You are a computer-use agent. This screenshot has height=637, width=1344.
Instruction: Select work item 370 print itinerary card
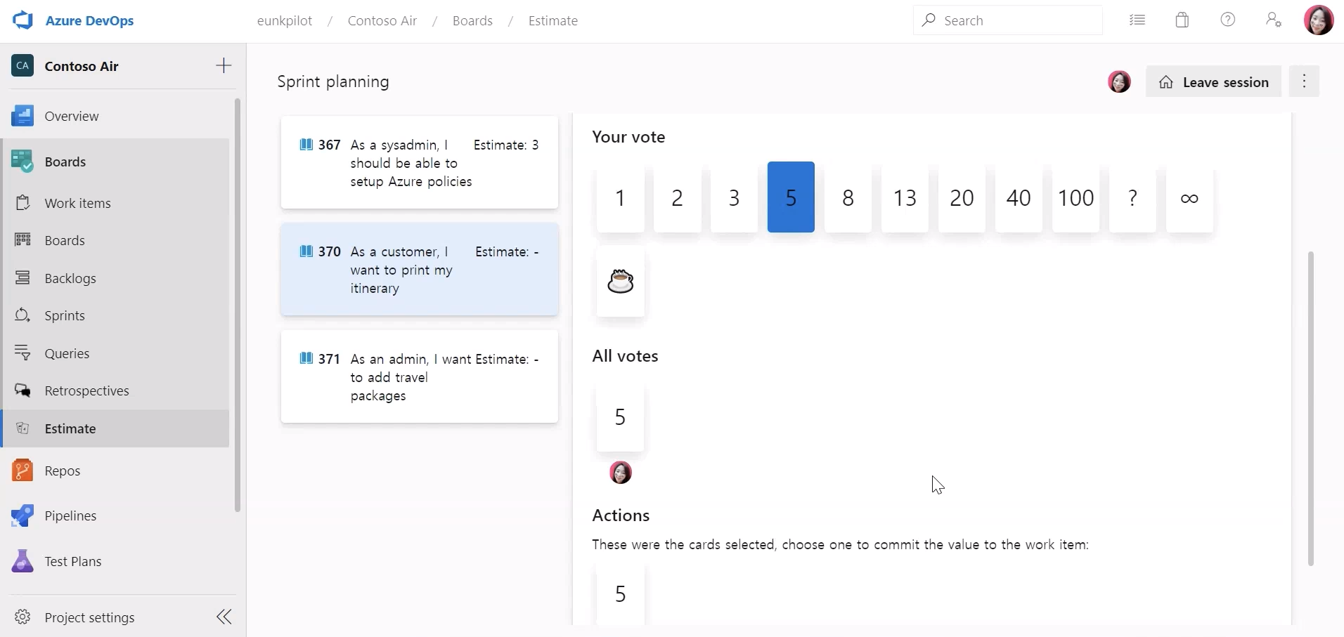(x=420, y=270)
